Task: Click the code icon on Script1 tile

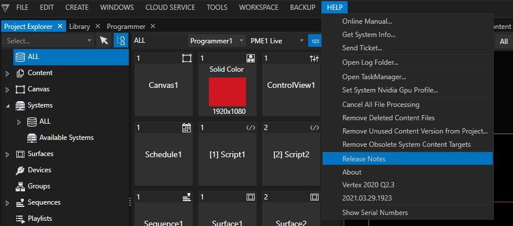Action: [251, 128]
